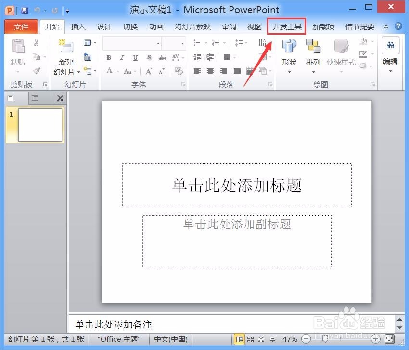The width and height of the screenshot is (409, 350).
Task: Toggle text shadow effect
Action: pyautogui.click(x=149, y=57)
